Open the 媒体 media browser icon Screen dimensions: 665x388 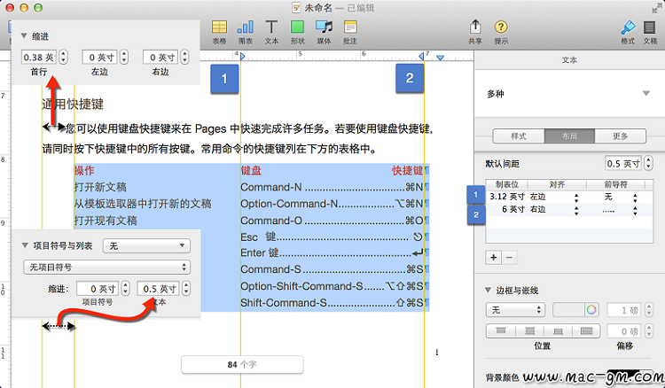pos(324,27)
